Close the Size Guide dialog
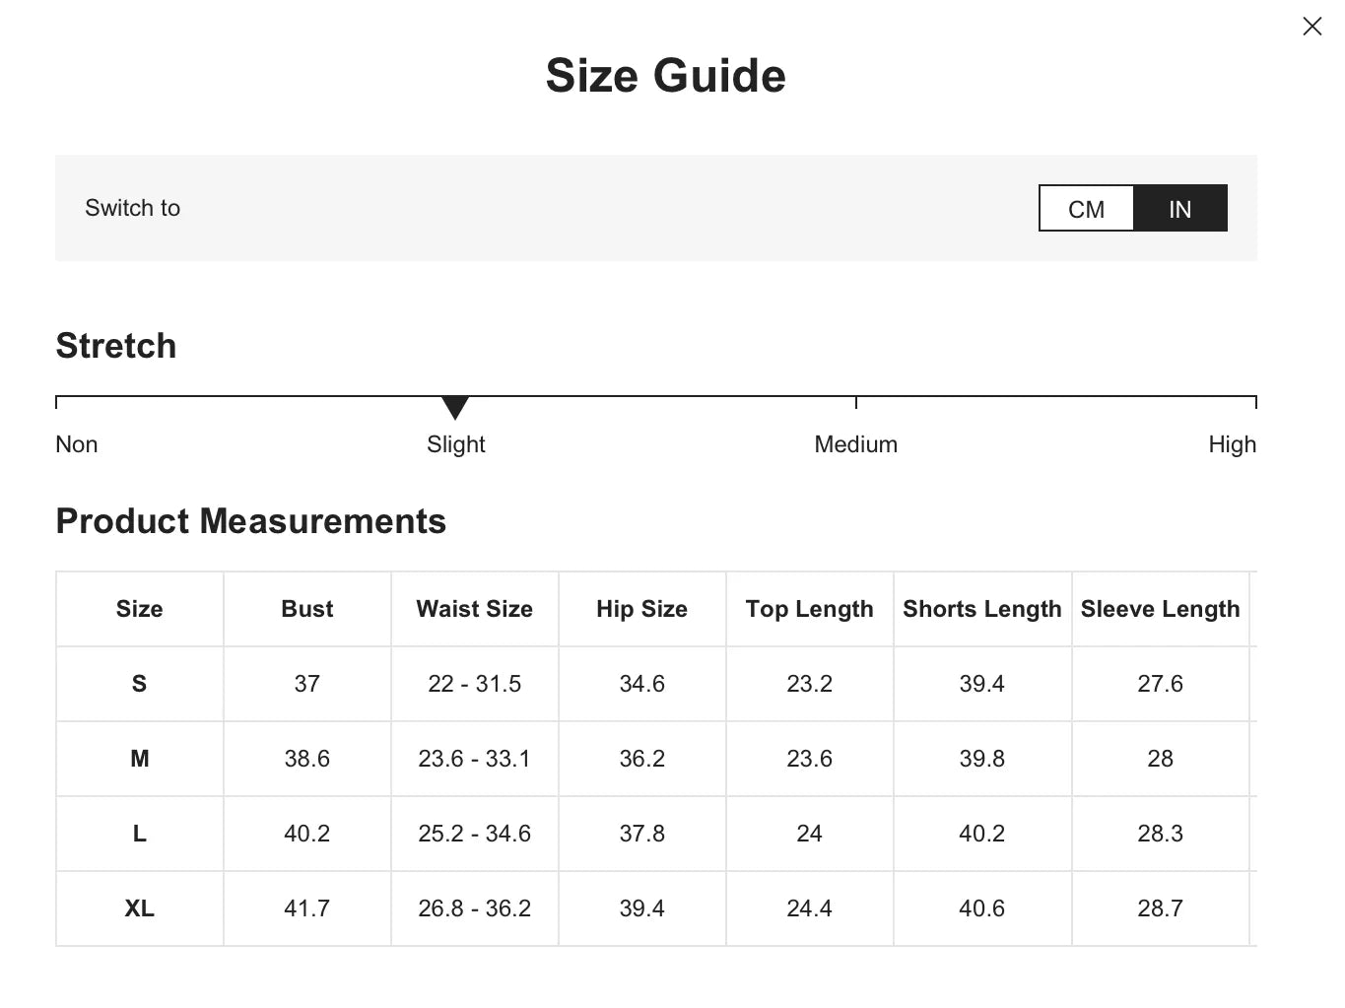 coord(1311,27)
